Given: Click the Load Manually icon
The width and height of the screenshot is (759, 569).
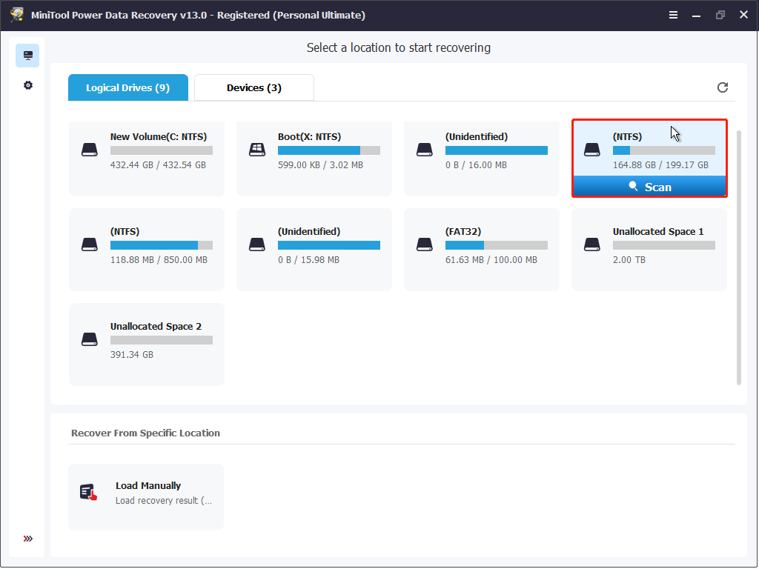Looking at the screenshot, I should [89, 492].
